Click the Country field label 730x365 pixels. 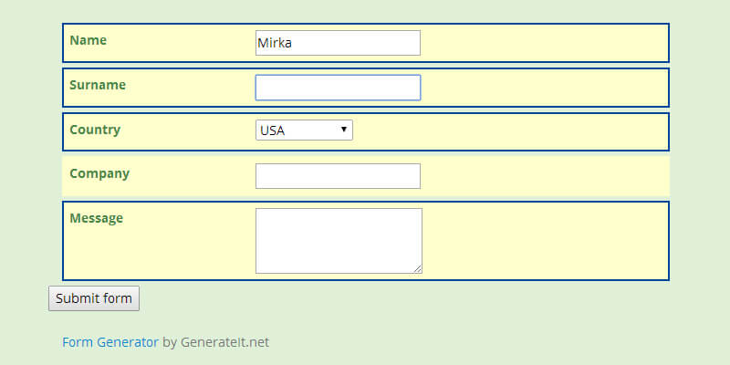pos(95,130)
